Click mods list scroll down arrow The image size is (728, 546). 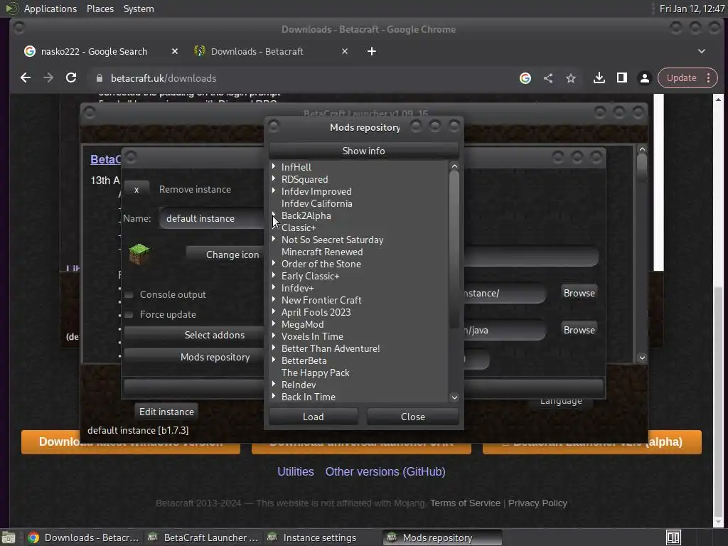pyautogui.click(x=454, y=397)
